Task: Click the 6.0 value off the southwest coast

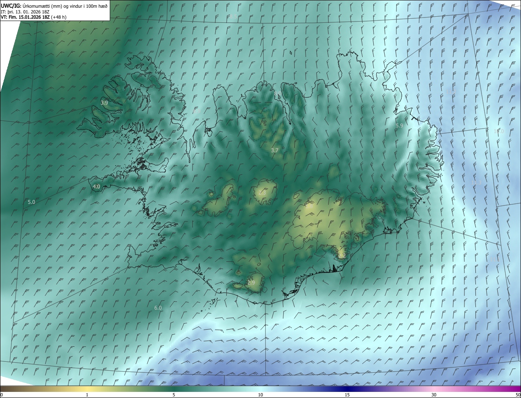Action: click(x=158, y=308)
